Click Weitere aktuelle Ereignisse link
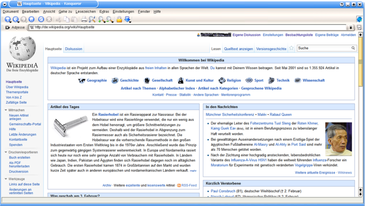The height and width of the screenshot is (206, 366). point(315,173)
